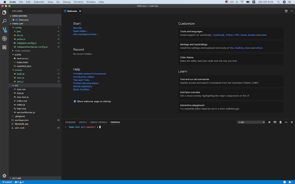The image size is (295, 184).
Task: Switch to the Problems panel tab
Action: [x=70, y=122]
